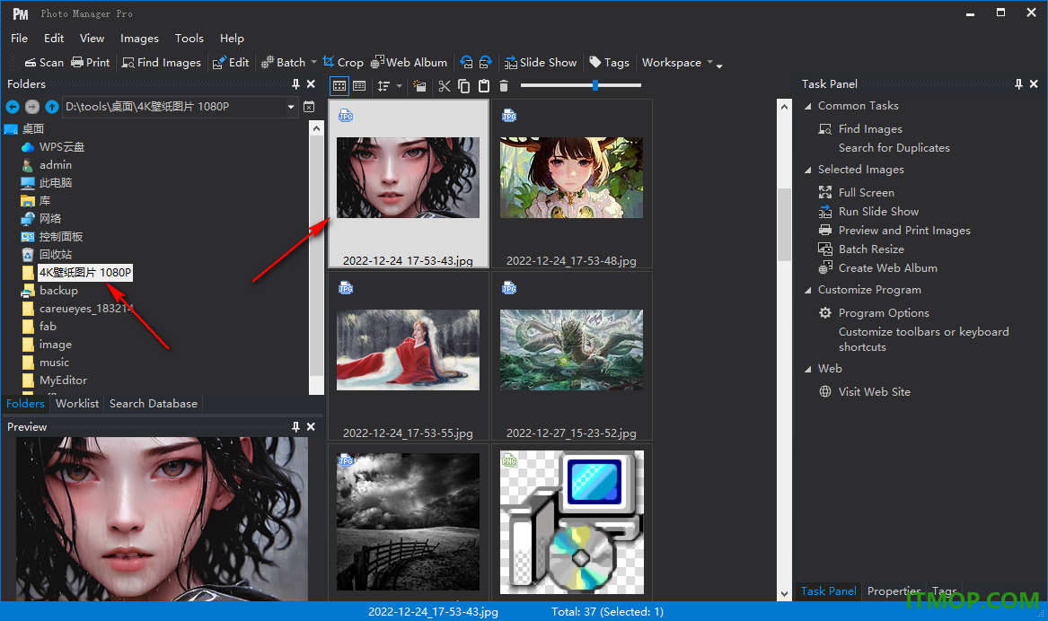Image resolution: width=1048 pixels, height=621 pixels.
Task: Switch to the Search Database tab
Action: coord(153,403)
